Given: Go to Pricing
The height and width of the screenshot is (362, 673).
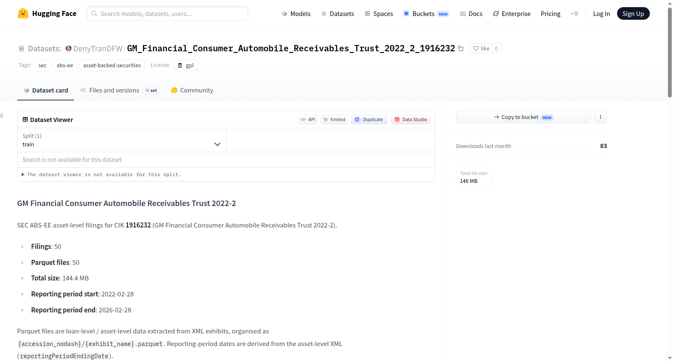Looking at the screenshot, I should [551, 13].
